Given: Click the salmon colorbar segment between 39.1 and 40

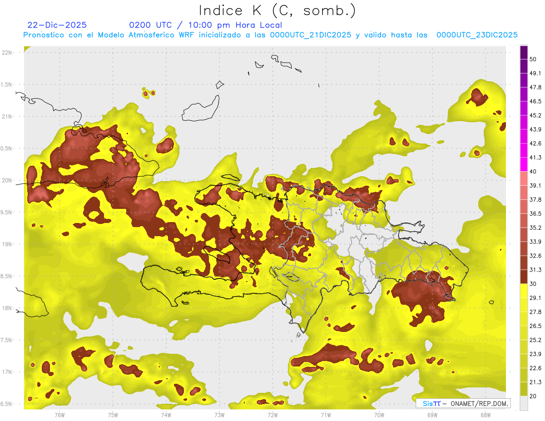Looking at the screenshot, I should (x=524, y=178).
